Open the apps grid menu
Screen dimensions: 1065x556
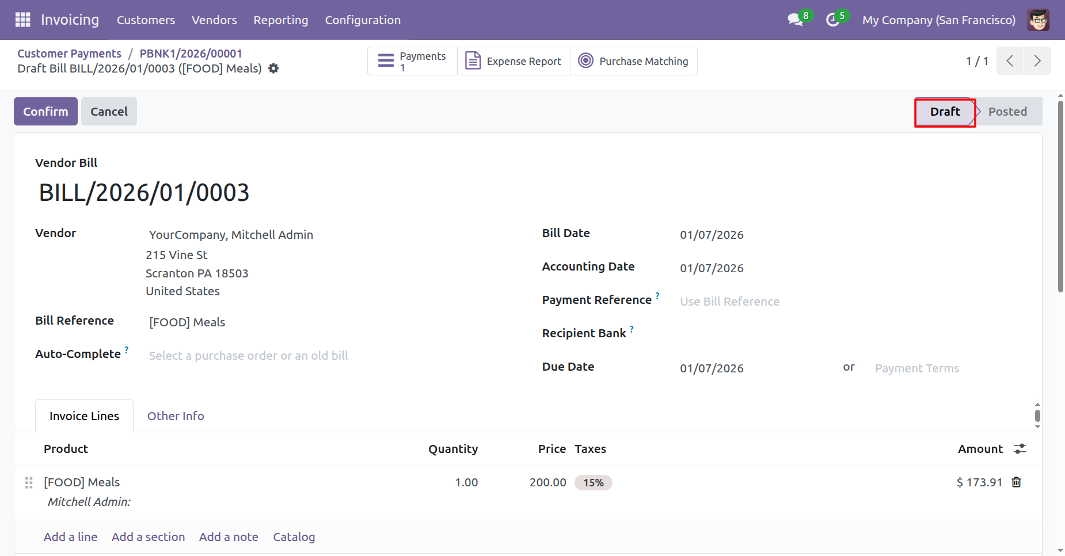pyautogui.click(x=22, y=20)
